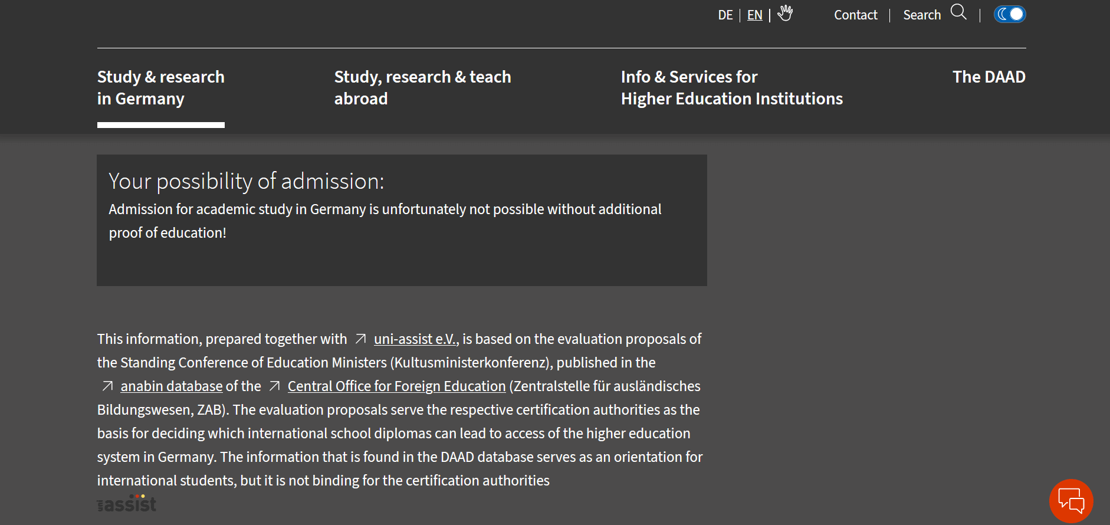Viewport: 1110px width, 525px height.
Task: Click the search magnifier icon
Action: tap(958, 12)
